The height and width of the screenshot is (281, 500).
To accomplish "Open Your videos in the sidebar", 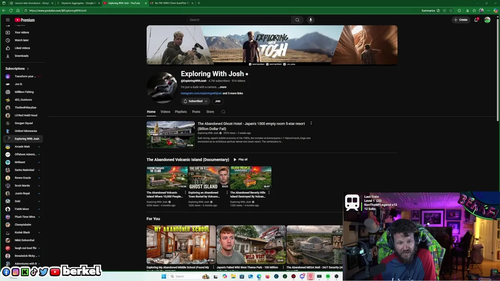I will point(22,32).
